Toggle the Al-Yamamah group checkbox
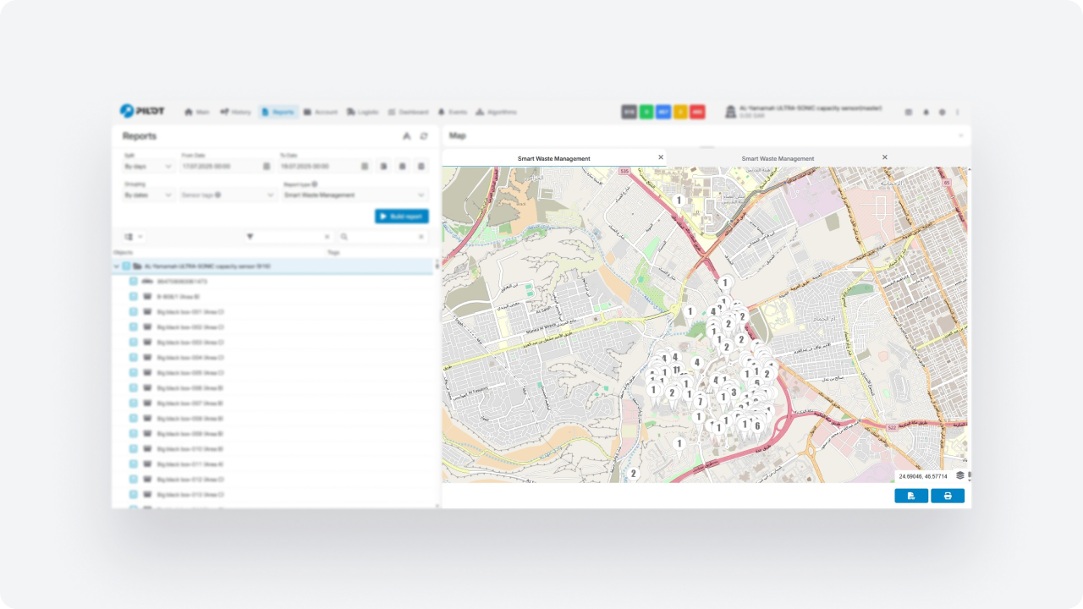Viewport: 1083px width, 609px height. click(126, 266)
